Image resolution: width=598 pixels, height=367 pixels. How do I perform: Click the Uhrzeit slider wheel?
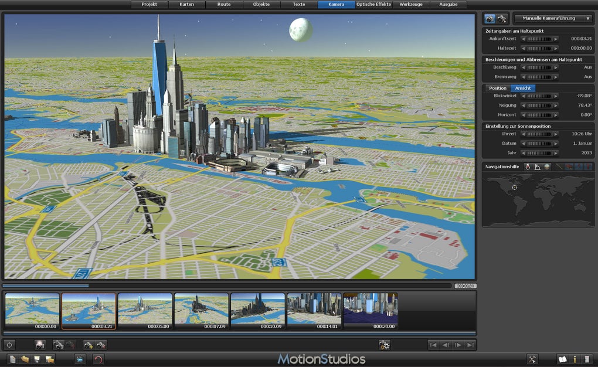tap(539, 134)
